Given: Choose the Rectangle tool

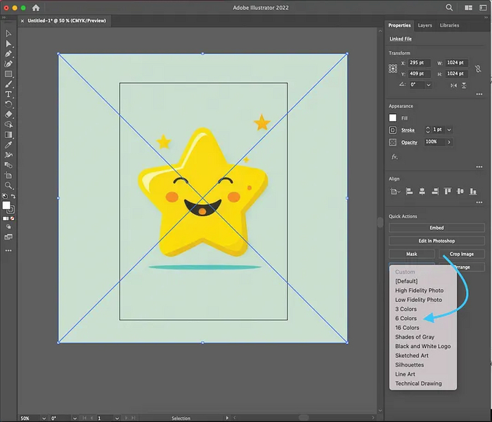Looking at the screenshot, I should [x=8, y=74].
